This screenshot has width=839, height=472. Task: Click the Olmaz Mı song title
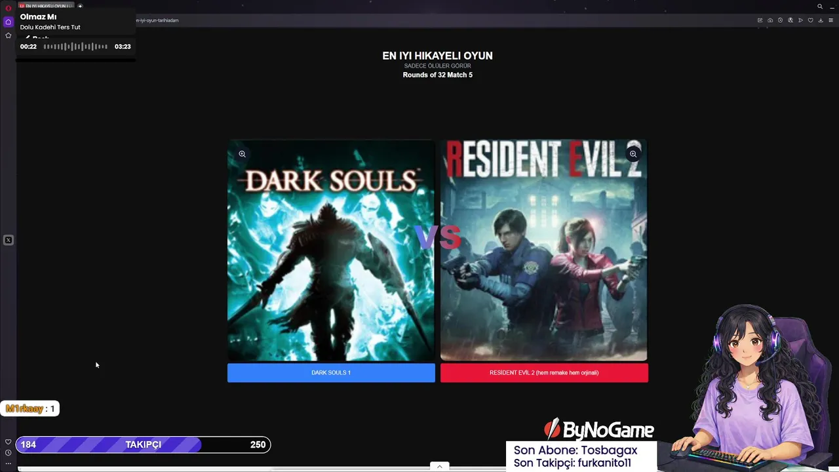38,17
